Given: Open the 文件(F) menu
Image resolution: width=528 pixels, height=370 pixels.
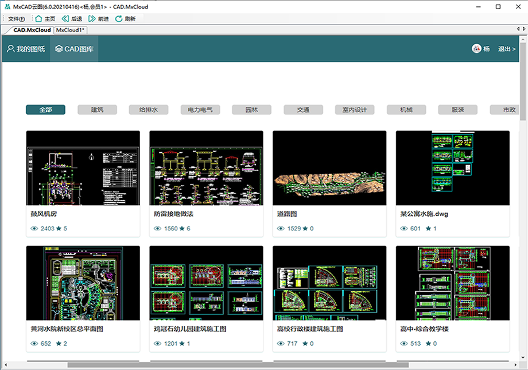Looking at the screenshot, I should (x=16, y=18).
